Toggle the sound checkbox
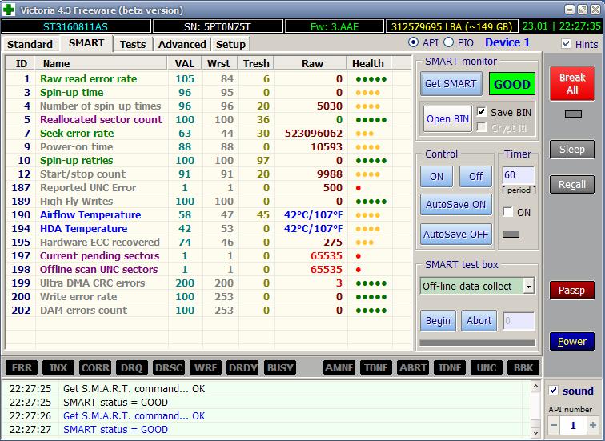 pos(553,391)
